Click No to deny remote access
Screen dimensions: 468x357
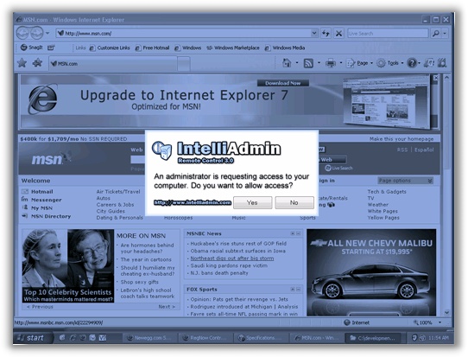click(x=294, y=202)
